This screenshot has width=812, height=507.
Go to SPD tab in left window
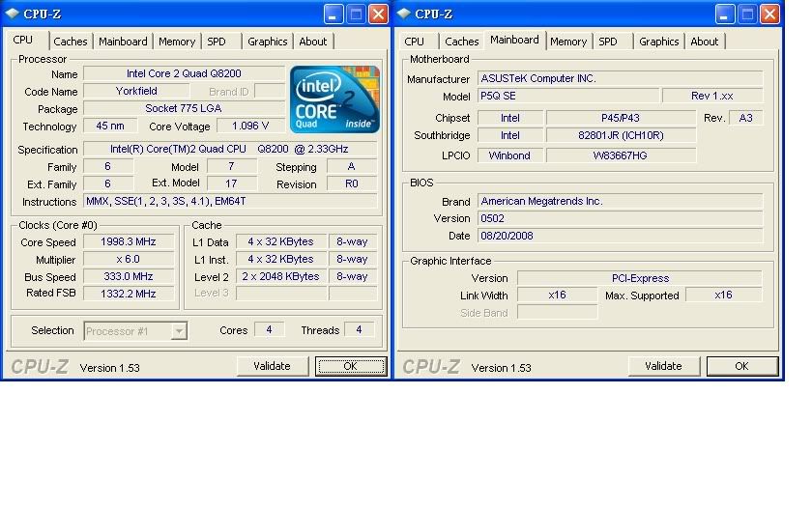coord(217,42)
